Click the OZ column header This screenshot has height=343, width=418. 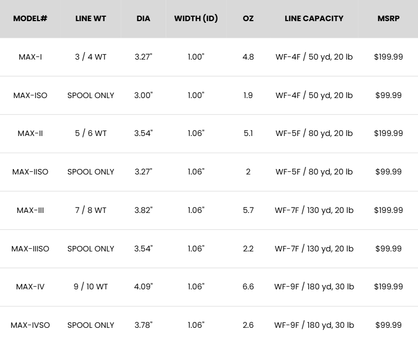click(x=249, y=18)
